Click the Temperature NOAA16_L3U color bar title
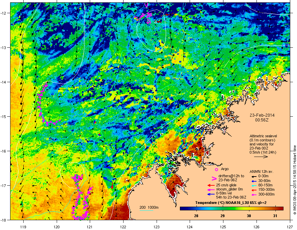 point(231,203)
